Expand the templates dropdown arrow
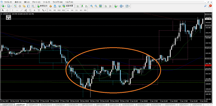 click(129, 6)
